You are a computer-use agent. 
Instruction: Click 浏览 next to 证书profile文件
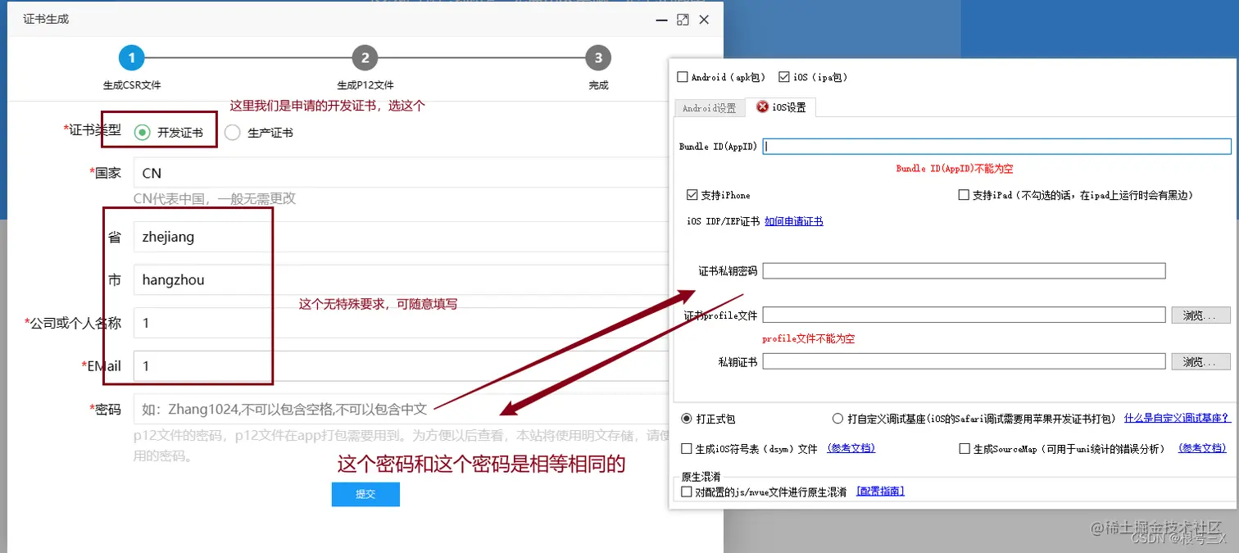1200,315
